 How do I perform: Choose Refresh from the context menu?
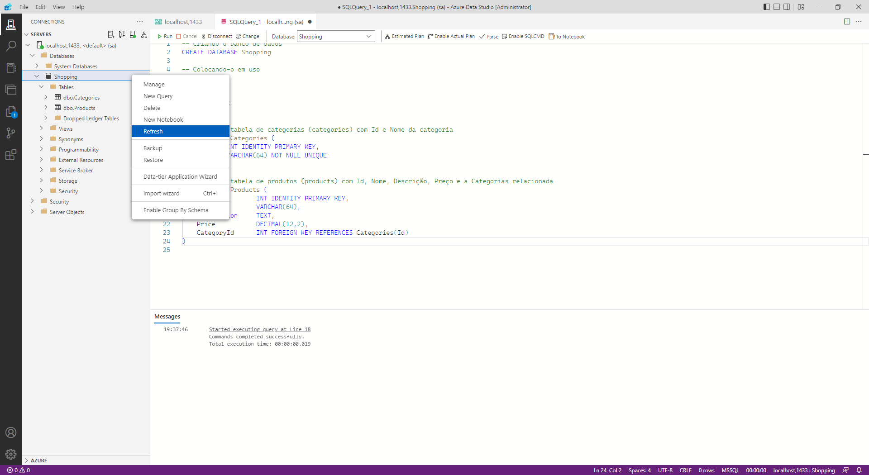pos(181,131)
